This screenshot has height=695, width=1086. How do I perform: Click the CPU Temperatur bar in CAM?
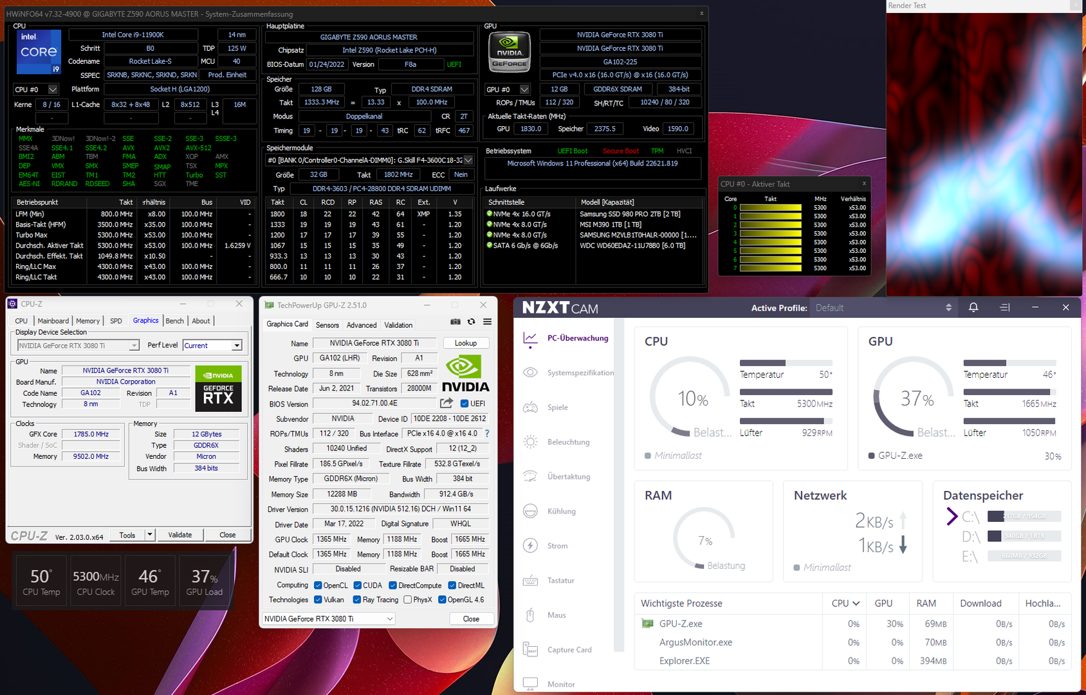[786, 363]
